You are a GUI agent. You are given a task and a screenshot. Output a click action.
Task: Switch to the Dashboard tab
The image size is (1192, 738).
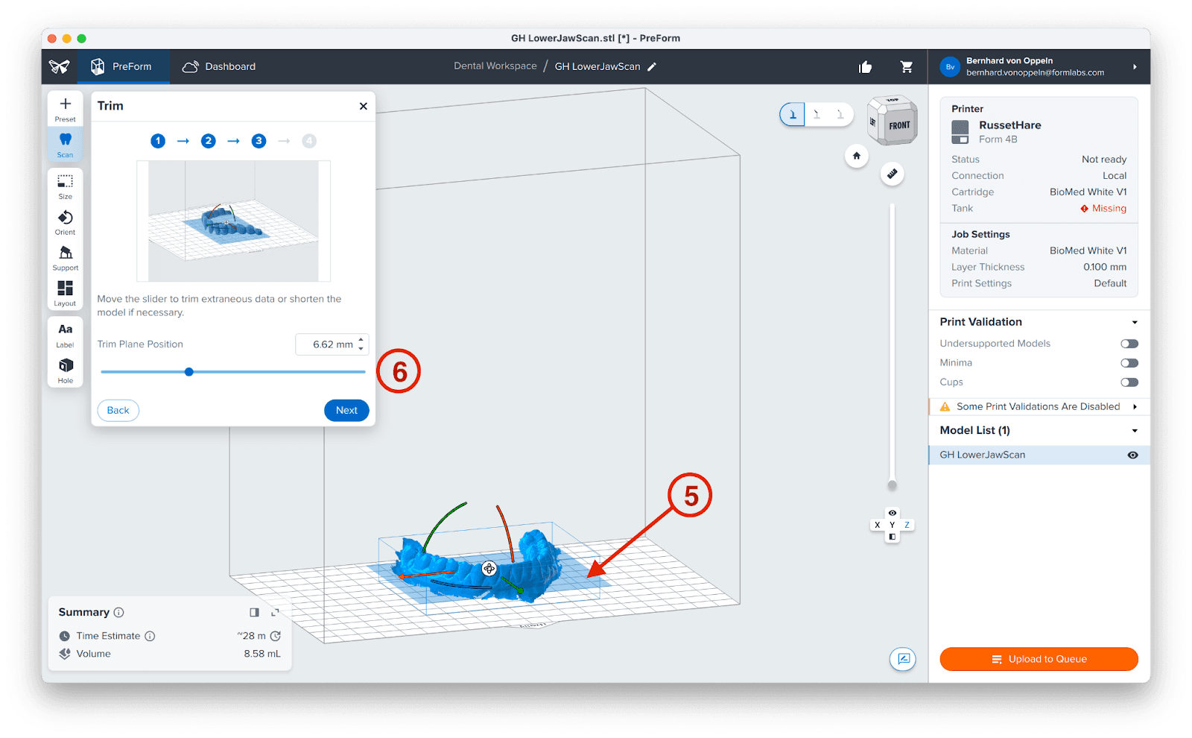(x=220, y=67)
